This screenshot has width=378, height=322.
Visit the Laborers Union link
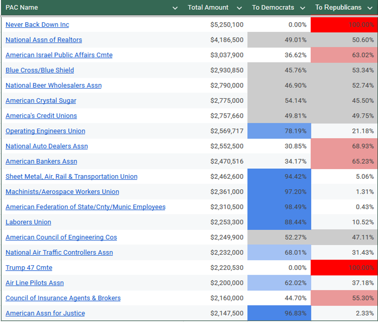coord(28,222)
